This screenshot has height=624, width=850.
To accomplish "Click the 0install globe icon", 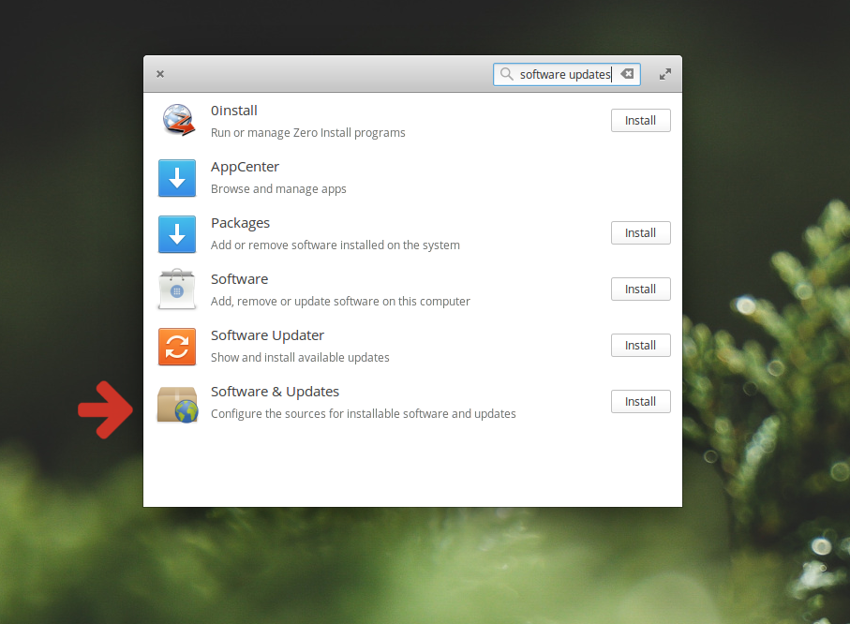I will [x=178, y=120].
